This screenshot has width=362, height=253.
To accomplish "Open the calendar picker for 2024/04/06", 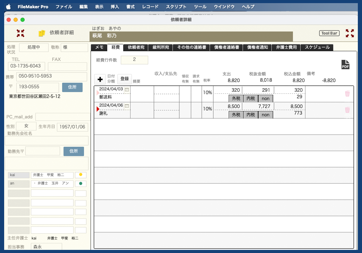I will pos(127,106).
